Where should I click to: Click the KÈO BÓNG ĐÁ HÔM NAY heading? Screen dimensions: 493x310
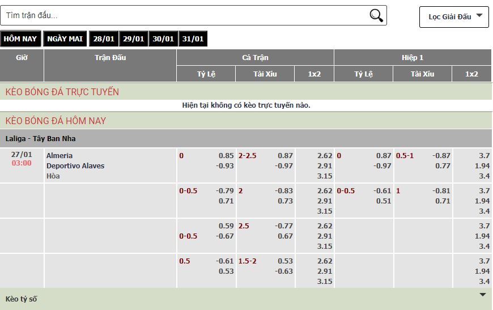[56, 121]
